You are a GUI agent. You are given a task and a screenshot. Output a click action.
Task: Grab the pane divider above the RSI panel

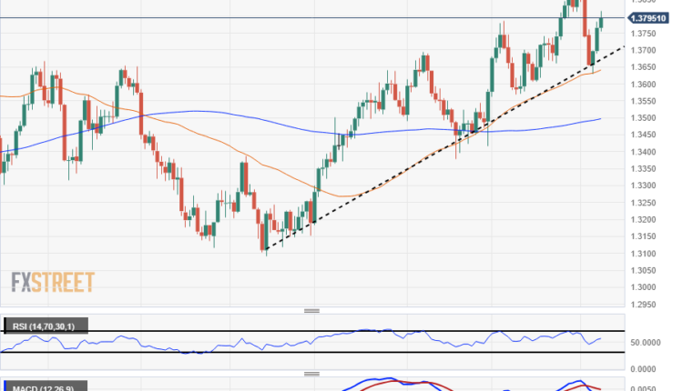click(x=312, y=311)
